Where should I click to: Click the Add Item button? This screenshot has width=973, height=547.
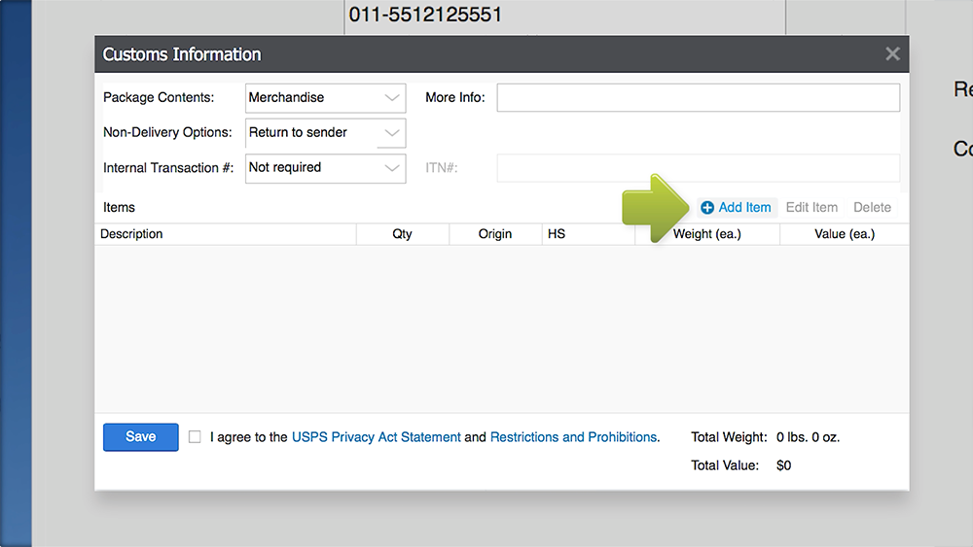point(736,208)
